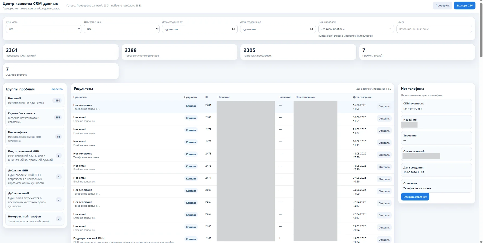
Task: Select the 'Некорректный телефон' problem group
Action: [x=35, y=219]
